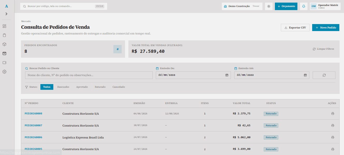
Task: Expand the sidebar with the chevron arrow
Action: [x=6, y=14]
